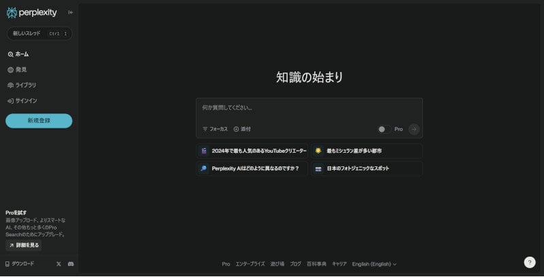Open 発見 (Discover) page

pos(17,70)
